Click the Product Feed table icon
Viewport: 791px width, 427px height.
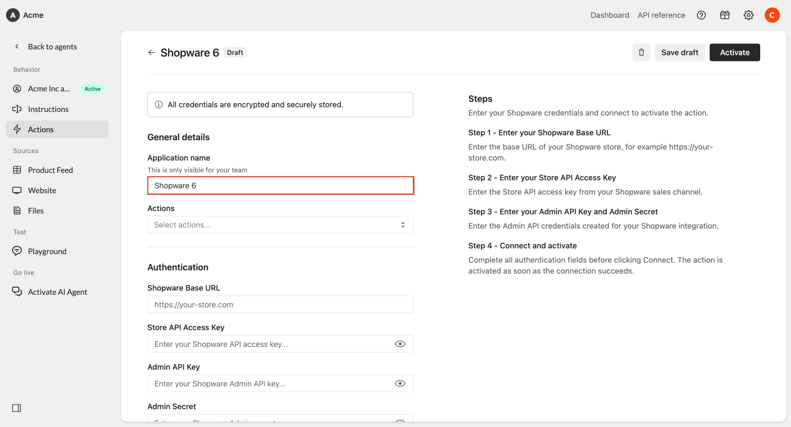17,170
